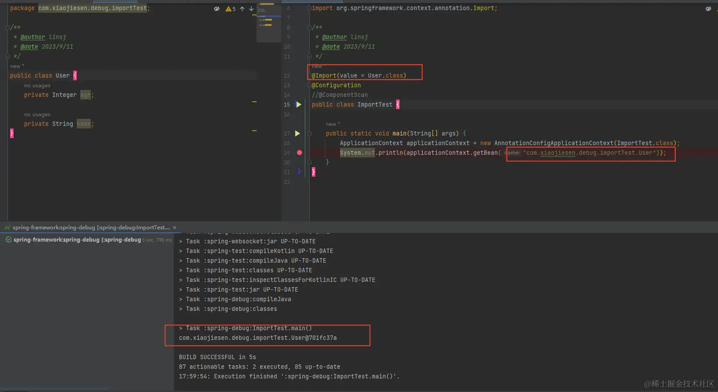718x392 pixels.
Task: Click the 'name:' parameter hint in getBean
Action: [512, 153]
